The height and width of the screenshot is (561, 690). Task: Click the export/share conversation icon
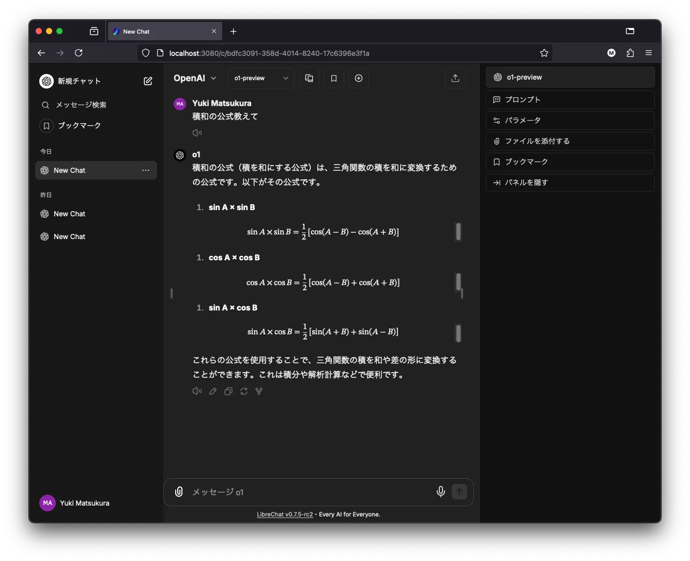(455, 78)
